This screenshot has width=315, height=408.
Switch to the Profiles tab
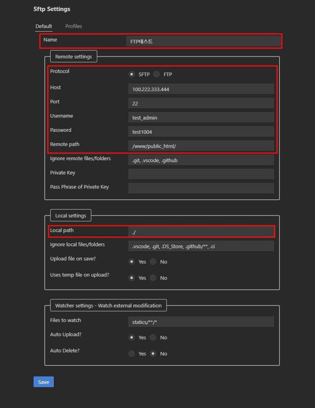click(x=73, y=26)
